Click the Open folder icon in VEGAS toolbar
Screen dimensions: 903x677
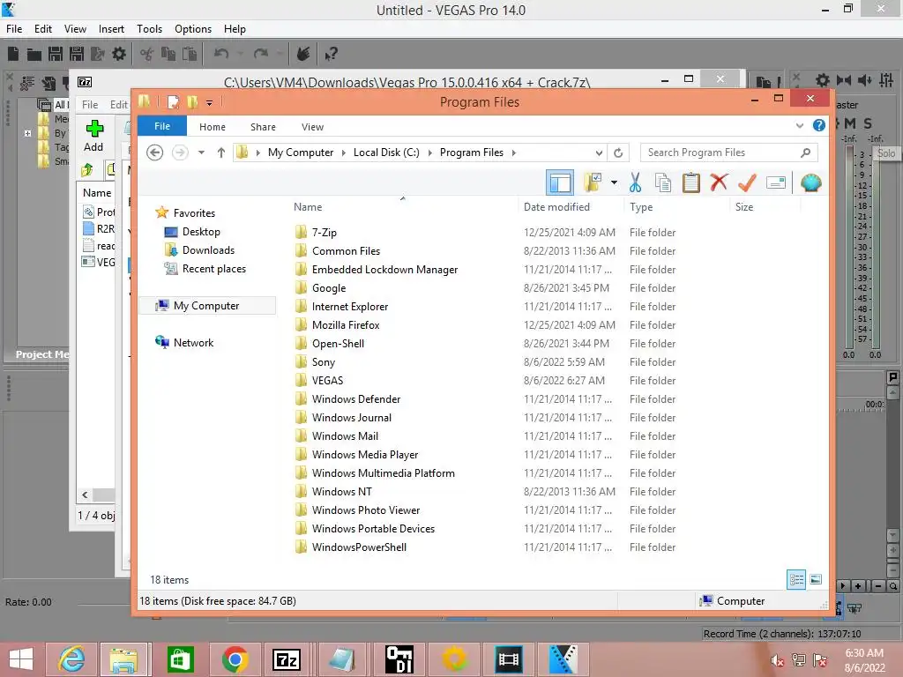tap(34, 54)
